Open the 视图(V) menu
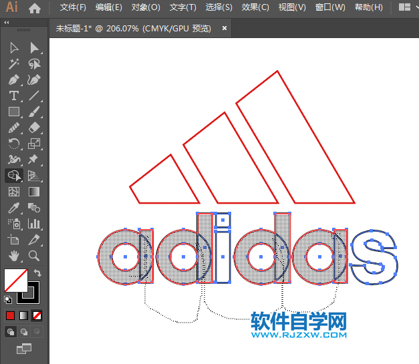419x364 pixels. 292,7
